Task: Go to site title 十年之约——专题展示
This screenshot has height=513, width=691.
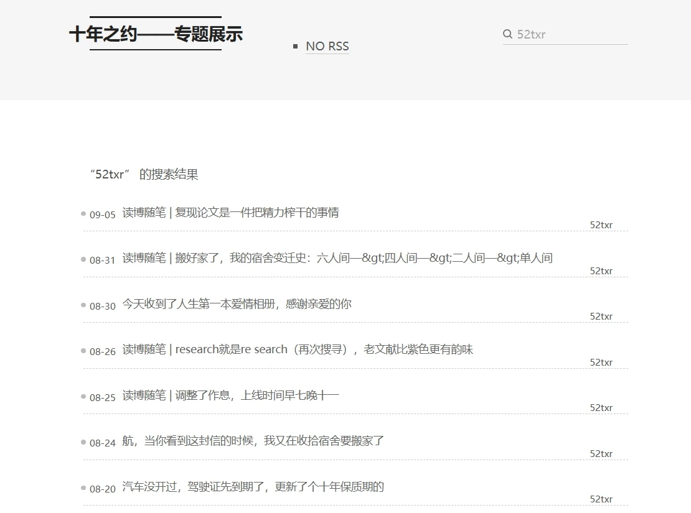Action: pos(156,34)
